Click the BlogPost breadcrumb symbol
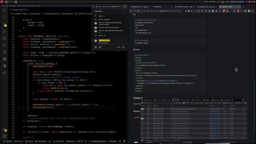The width and height of the screenshot is (256, 144). pos(68,14)
